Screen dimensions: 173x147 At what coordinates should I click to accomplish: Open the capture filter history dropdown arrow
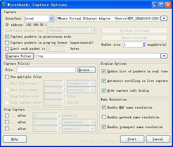click(x=164, y=56)
